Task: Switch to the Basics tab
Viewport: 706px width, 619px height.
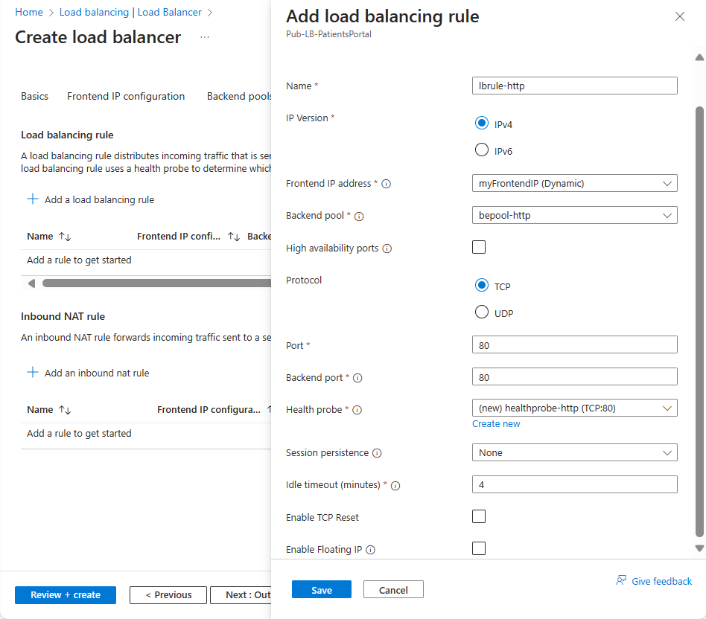Action: [x=35, y=96]
